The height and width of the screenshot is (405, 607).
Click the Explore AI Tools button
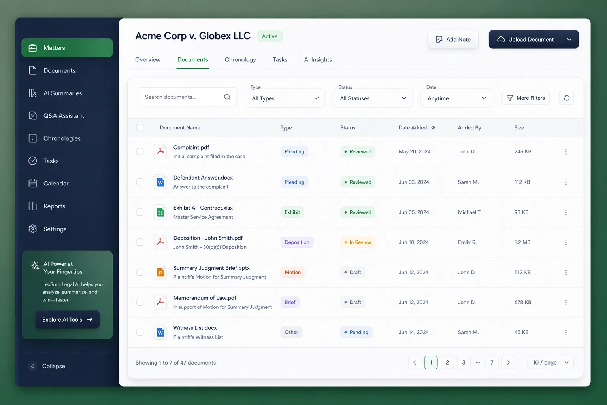coord(68,320)
